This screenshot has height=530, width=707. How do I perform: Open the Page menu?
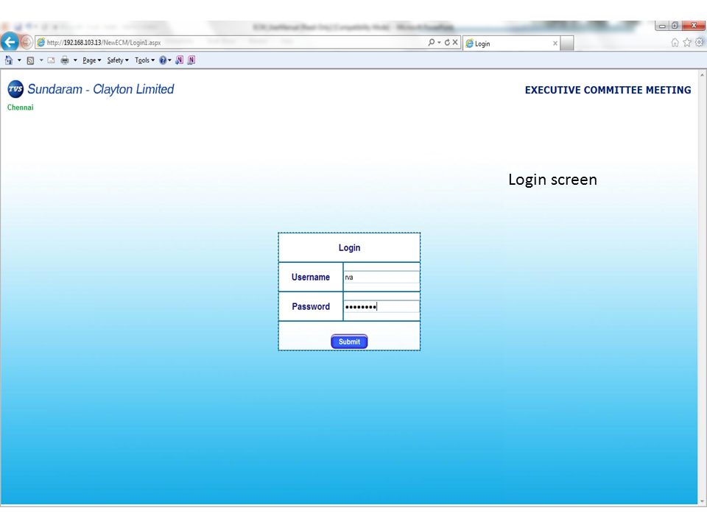(x=91, y=60)
